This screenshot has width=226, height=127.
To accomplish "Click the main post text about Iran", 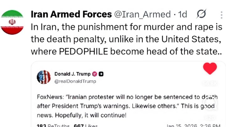I will 126,39.
